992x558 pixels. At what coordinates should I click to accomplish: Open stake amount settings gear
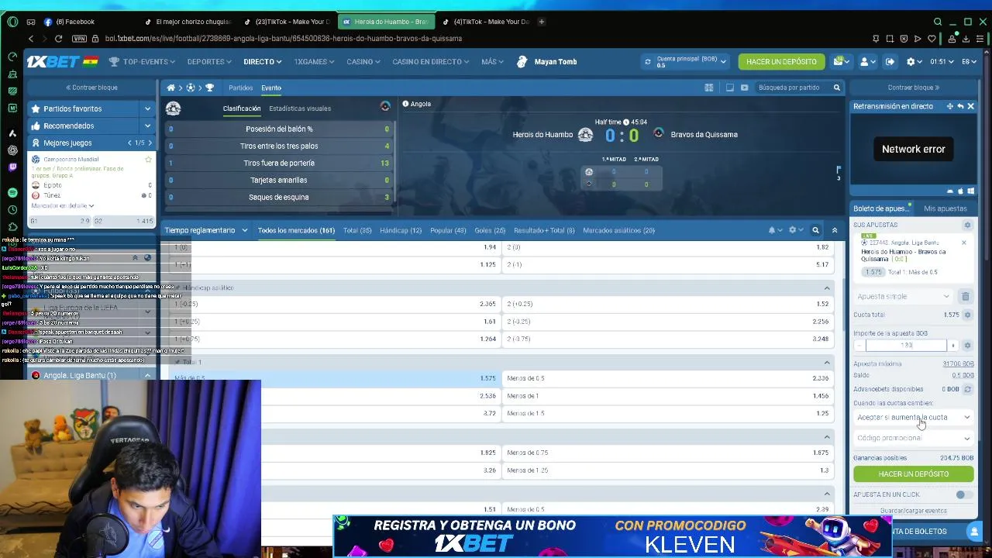(967, 346)
